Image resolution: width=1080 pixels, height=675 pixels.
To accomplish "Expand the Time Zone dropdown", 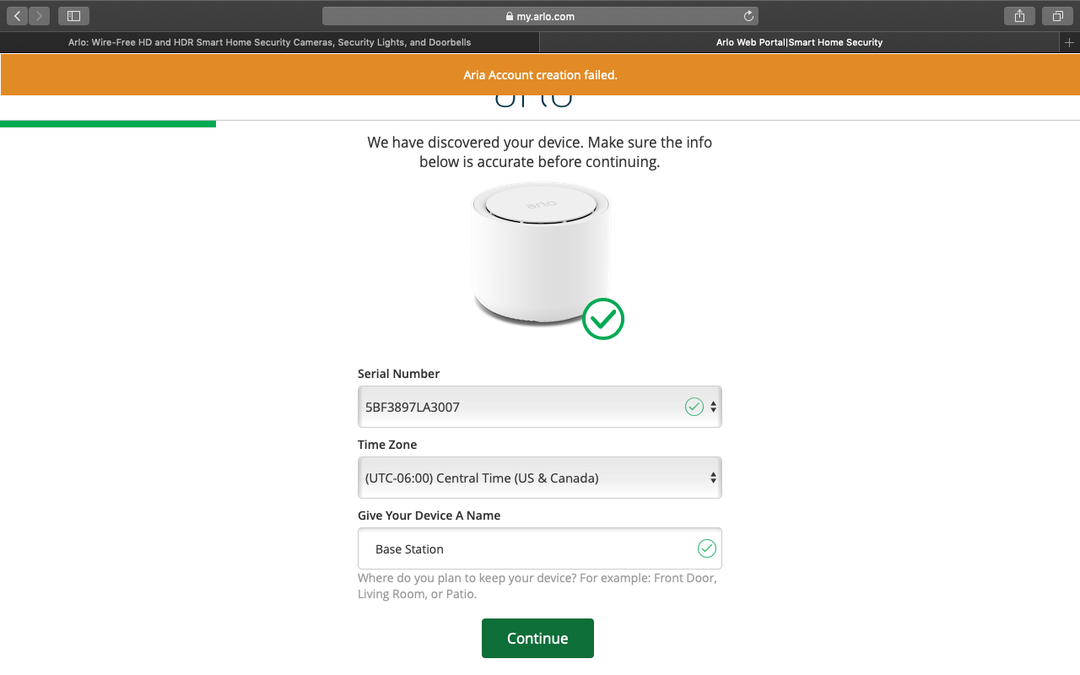I will 539,478.
